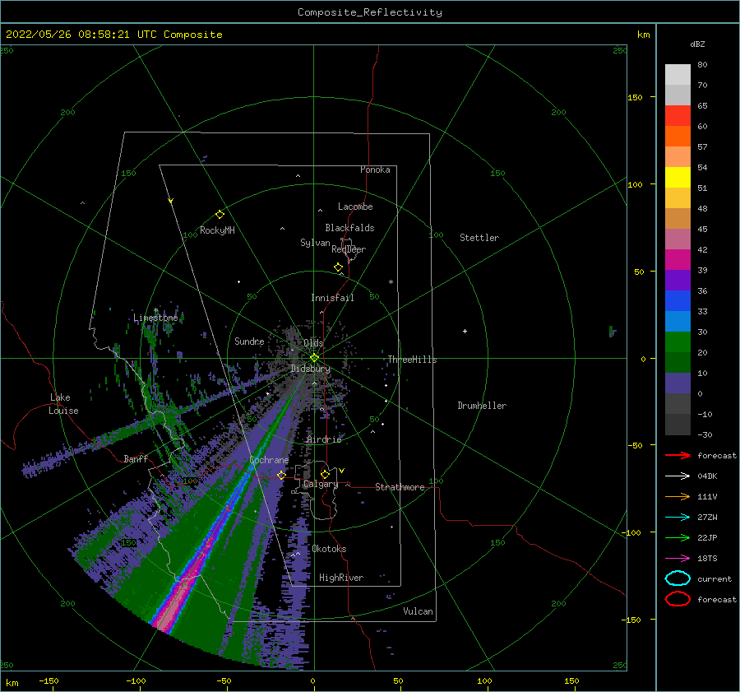The height and width of the screenshot is (692, 740).
Task: Click the cyan current ellipse in legend
Action: [x=678, y=578]
